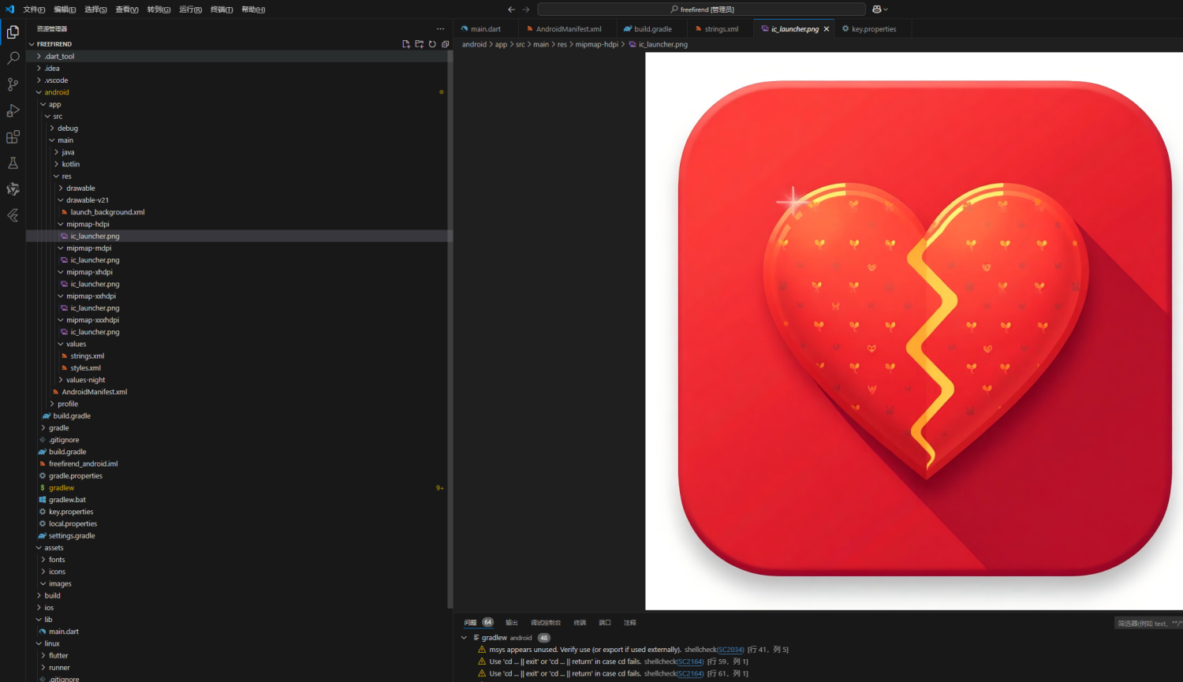Open the 选择(S) menu
Image resolution: width=1183 pixels, height=682 pixels.
pyautogui.click(x=95, y=9)
